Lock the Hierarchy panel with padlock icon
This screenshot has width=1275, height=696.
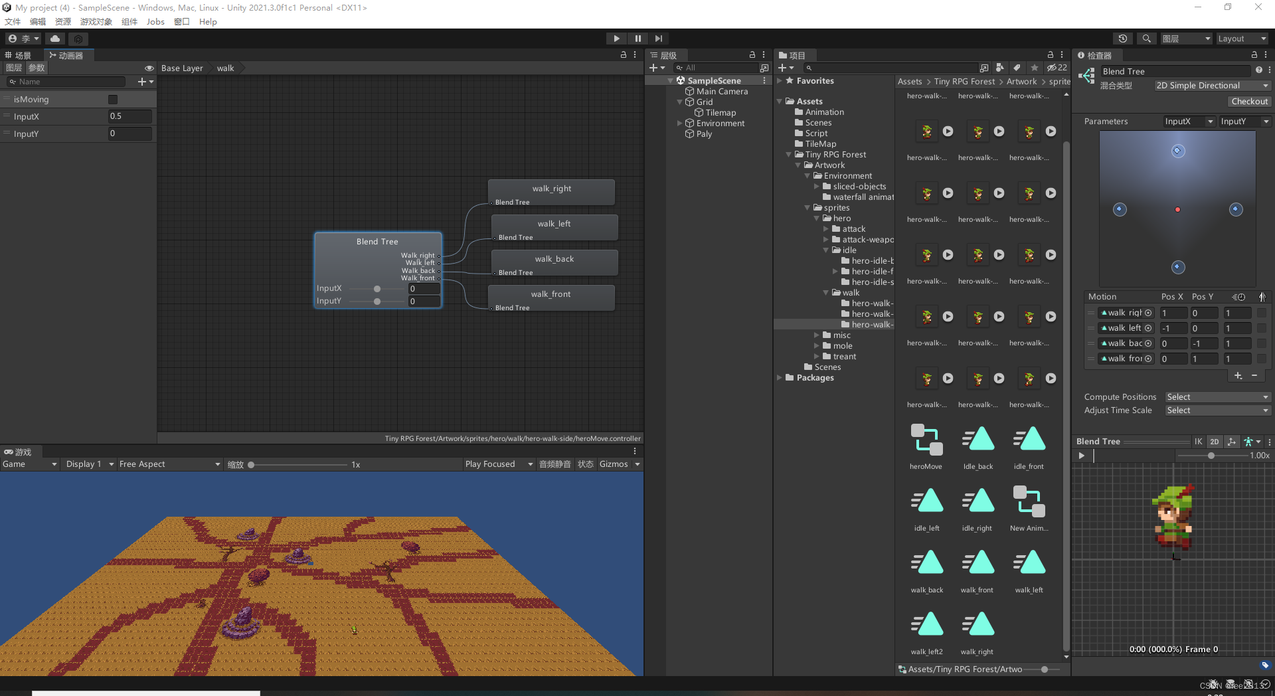752,54
